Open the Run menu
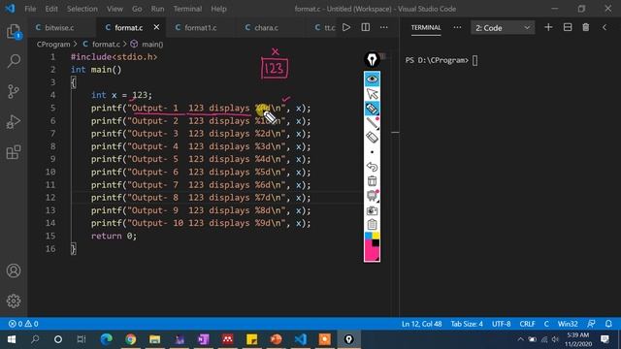The height and width of the screenshot is (349, 621). [157, 9]
